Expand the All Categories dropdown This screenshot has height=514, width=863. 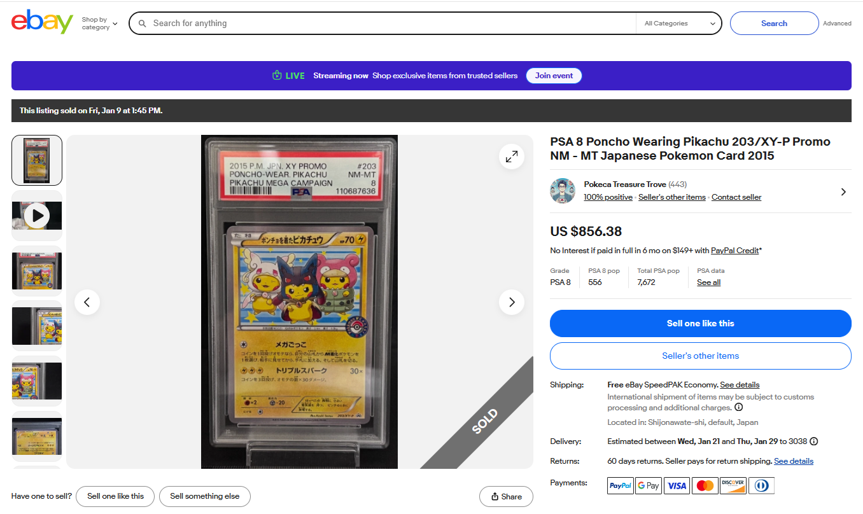click(x=679, y=24)
